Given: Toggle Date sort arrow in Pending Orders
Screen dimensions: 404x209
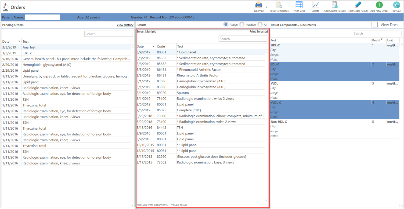Looking at the screenshot, I should click(x=19, y=41).
